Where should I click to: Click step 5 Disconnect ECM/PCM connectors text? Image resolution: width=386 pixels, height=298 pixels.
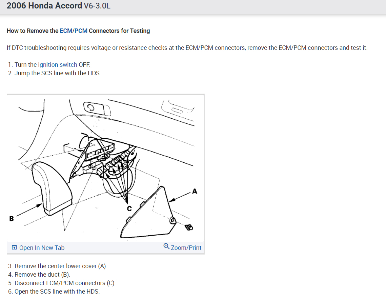click(x=62, y=283)
